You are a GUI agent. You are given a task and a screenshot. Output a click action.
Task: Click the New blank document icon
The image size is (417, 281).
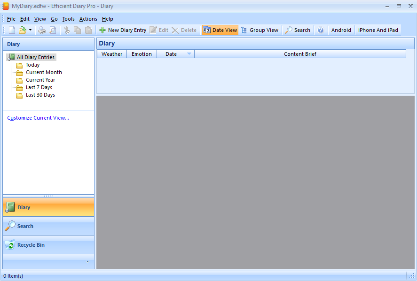point(12,30)
